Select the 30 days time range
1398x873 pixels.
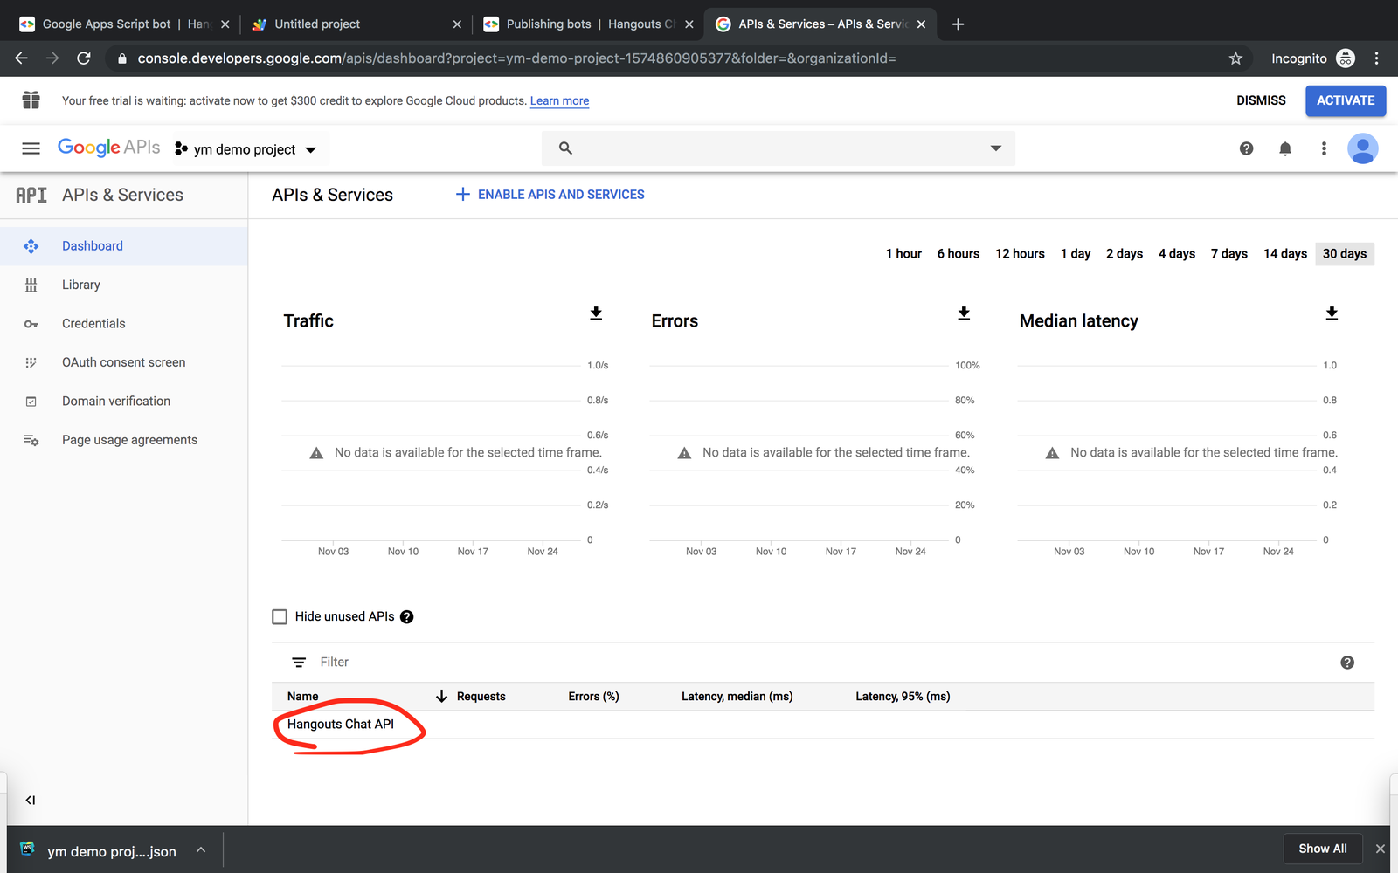pos(1345,254)
